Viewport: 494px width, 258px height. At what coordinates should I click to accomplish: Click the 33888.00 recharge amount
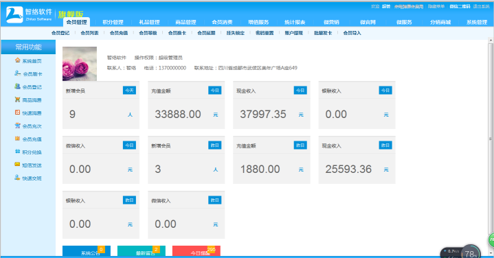pos(178,114)
